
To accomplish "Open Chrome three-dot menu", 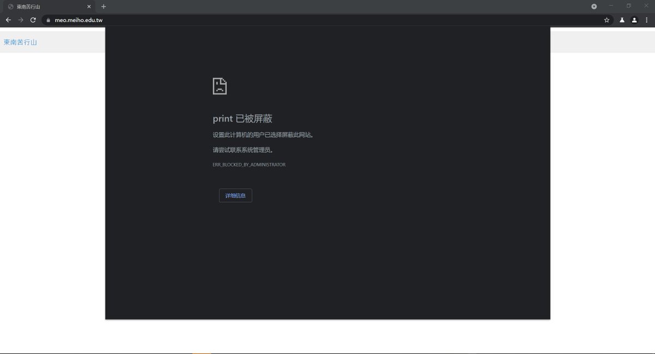I will [647, 20].
